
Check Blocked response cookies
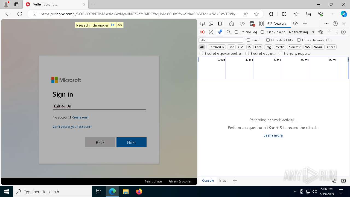[x=201, y=53]
